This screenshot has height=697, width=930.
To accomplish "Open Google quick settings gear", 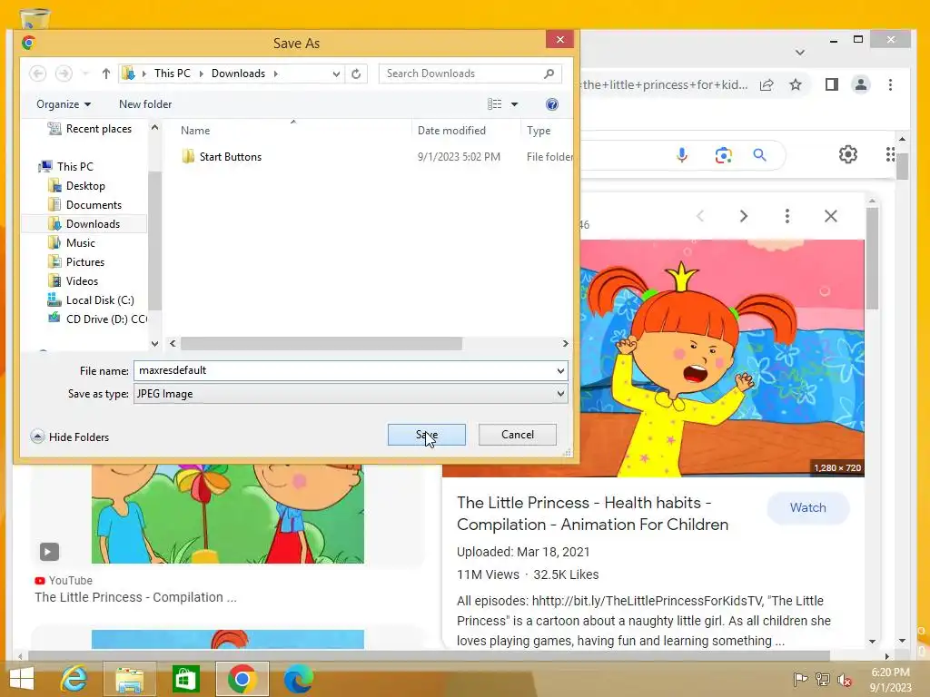I will [x=848, y=154].
